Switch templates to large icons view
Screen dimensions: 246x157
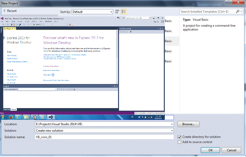(x=117, y=12)
